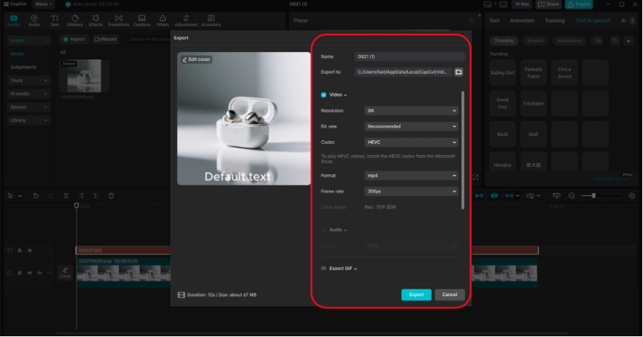Open the Filters panel icon

click(162, 20)
